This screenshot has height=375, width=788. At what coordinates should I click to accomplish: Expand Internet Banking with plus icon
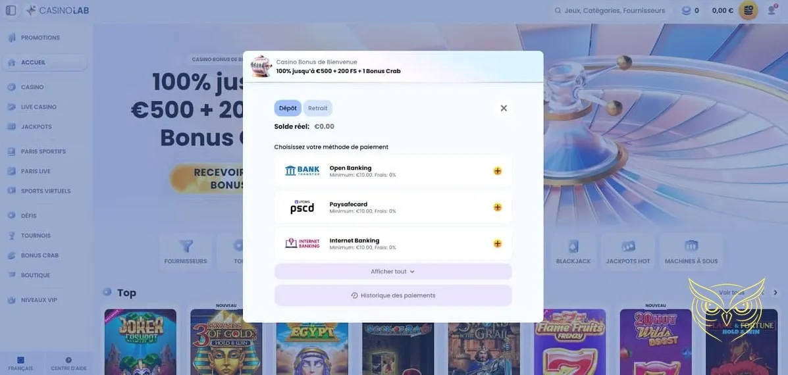(x=498, y=243)
